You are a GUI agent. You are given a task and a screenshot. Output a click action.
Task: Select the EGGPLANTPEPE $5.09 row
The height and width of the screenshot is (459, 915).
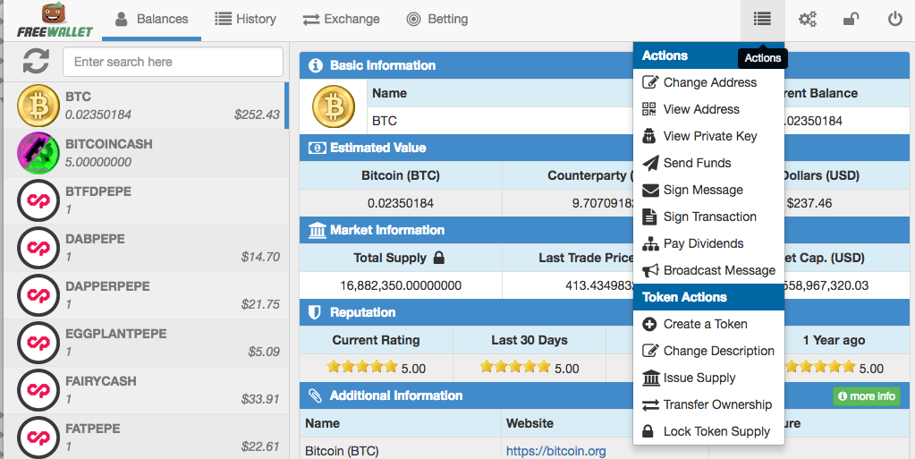[x=147, y=342]
